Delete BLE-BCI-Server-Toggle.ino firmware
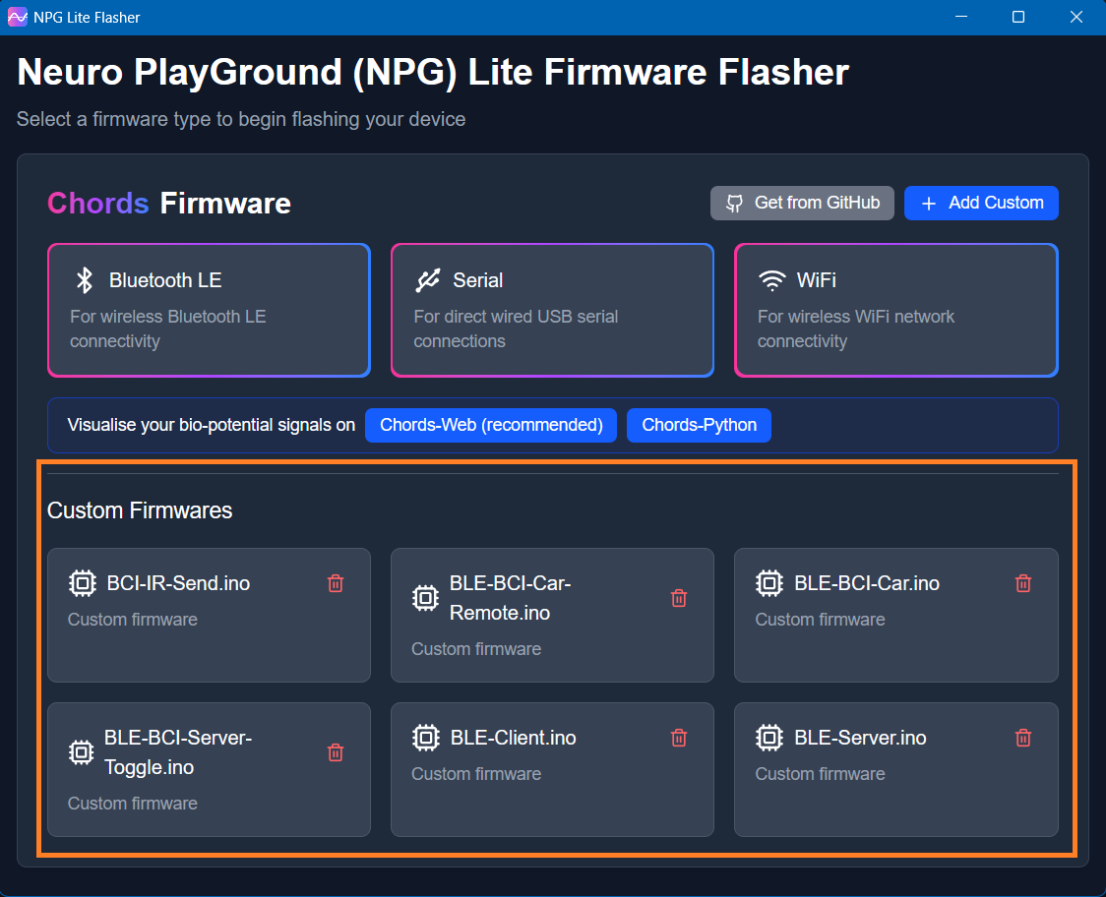 point(336,752)
